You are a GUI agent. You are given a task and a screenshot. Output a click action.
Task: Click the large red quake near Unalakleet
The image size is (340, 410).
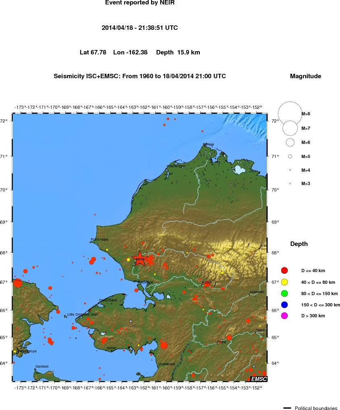click(164, 345)
